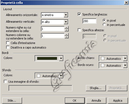Expand the Bordo scuro color dropdown
129x104 pixels.
point(125,65)
